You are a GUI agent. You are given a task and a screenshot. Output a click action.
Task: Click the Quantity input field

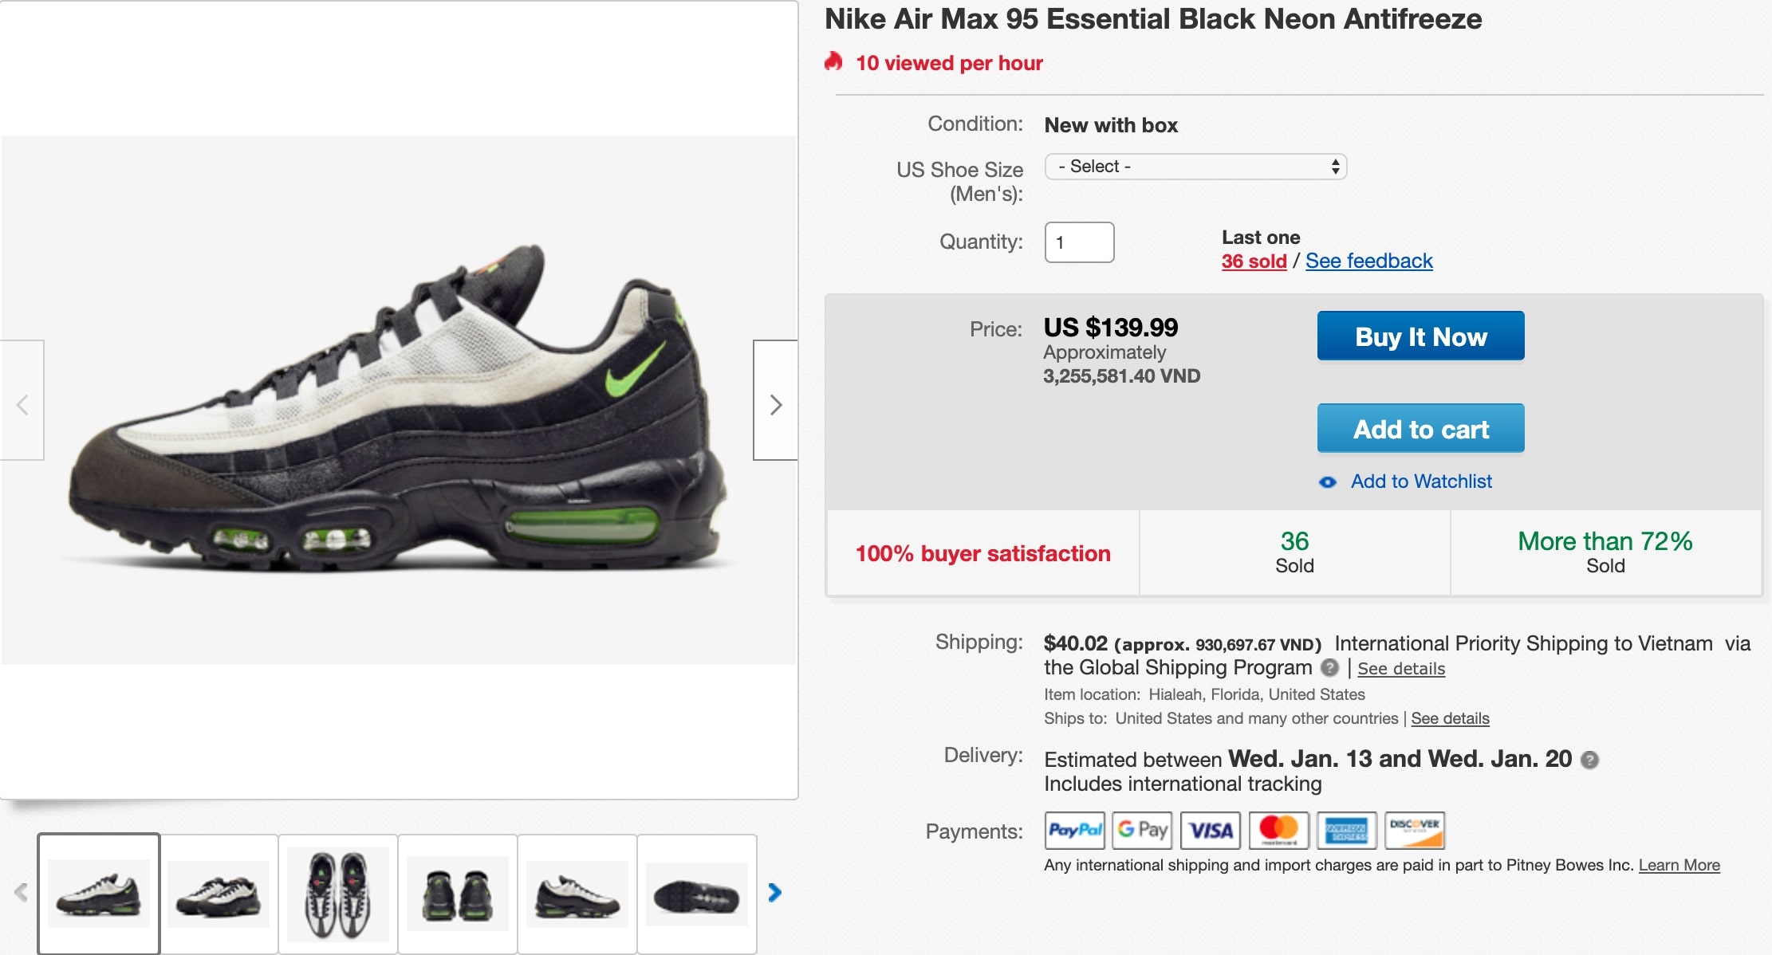[x=1079, y=242]
